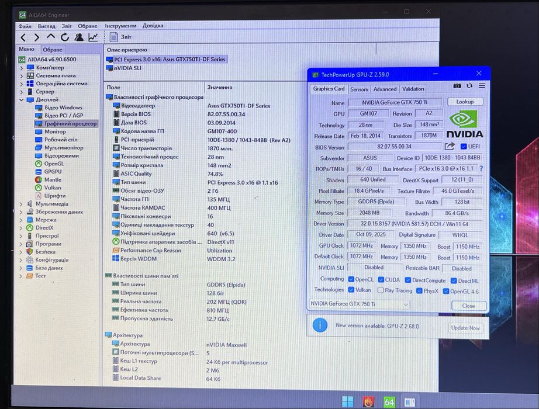Viewport: 539px width, 409px height.
Task: Expand the Мультимедіа tree node
Action: (21, 204)
